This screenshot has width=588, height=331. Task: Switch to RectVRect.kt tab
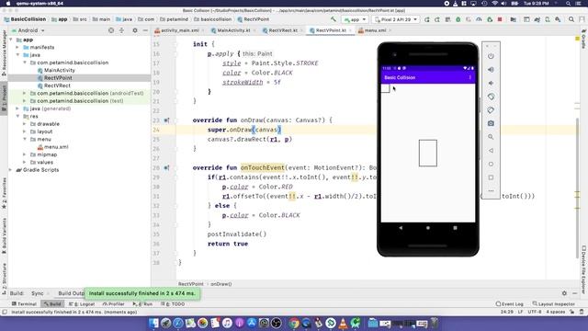pyautogui.click(x=282, y=30)
